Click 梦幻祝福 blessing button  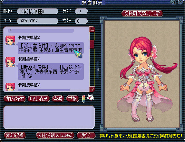coord(15,135)
